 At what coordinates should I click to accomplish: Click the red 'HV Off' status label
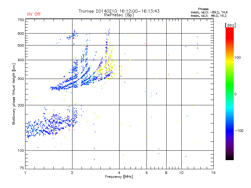pos(34,14)
